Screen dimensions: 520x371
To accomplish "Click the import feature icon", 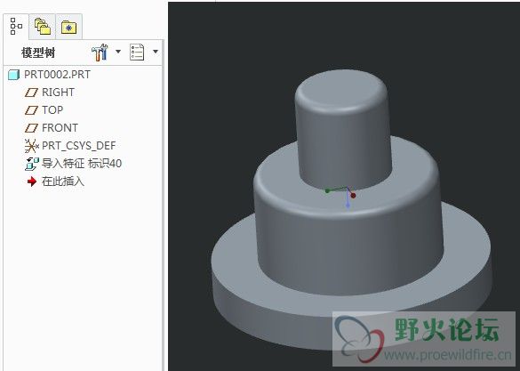I will click(x=32, y=164).
